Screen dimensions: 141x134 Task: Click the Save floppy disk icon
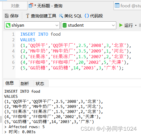tap(6, 16)
